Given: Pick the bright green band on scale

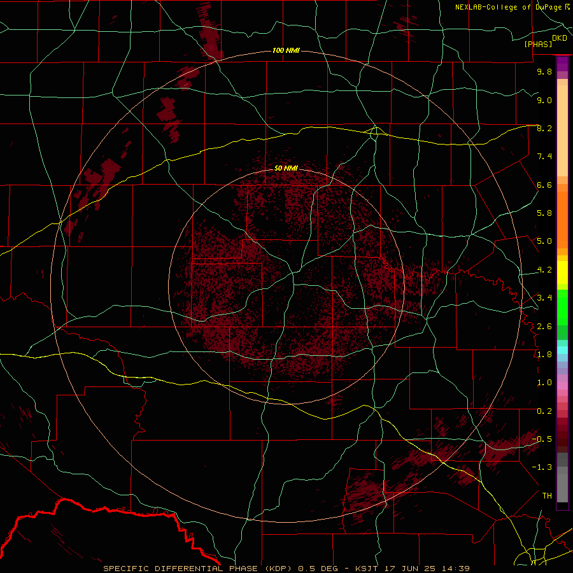Looking at the screenshot, I should tap(562, 308).
